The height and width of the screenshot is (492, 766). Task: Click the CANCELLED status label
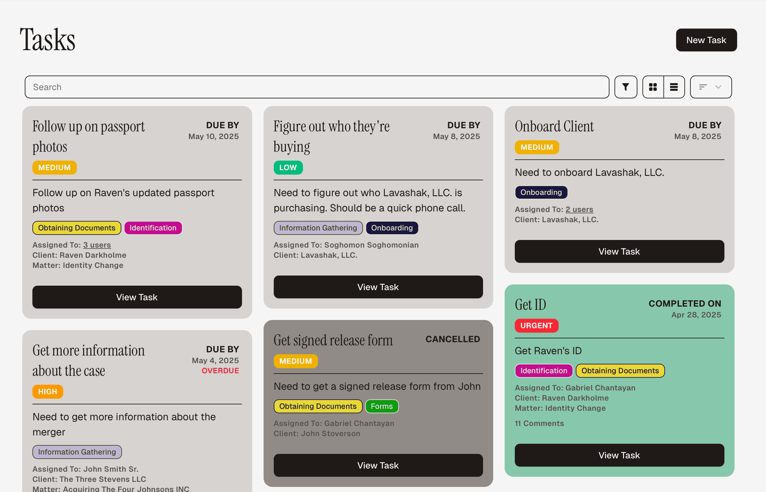tap(453, 339)
